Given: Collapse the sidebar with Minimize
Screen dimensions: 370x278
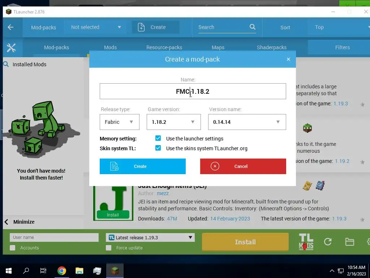Looking at the screenshot, I should point(20,222).
